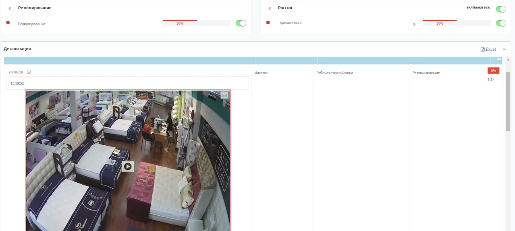Click the red 0% badge
515x231 pixels.
click(x=493, y=70)
